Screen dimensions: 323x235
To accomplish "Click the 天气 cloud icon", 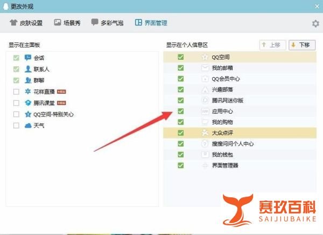I will point(28,126).
